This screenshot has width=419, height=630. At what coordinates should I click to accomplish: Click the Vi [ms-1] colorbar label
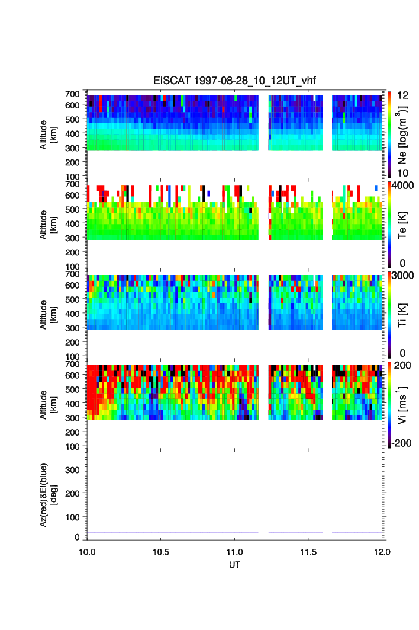[x=402, y=405]
